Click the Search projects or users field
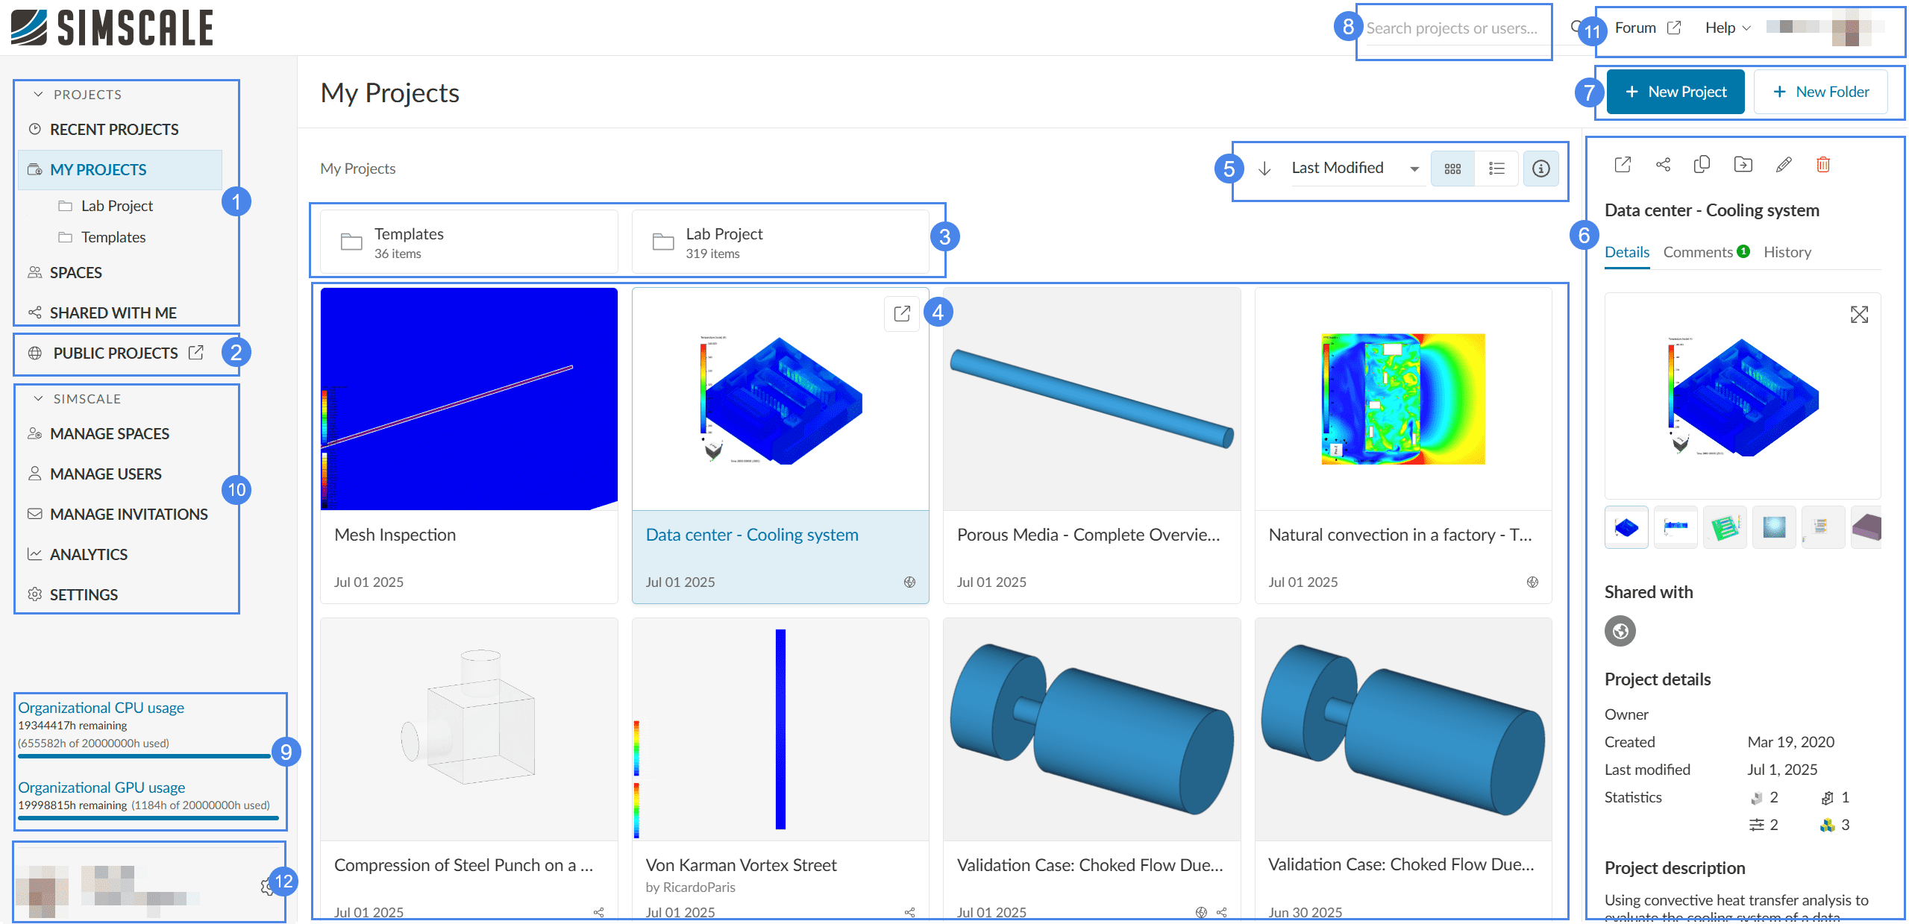Viewport: 1909px width, 924px height. click(1451, 28)
